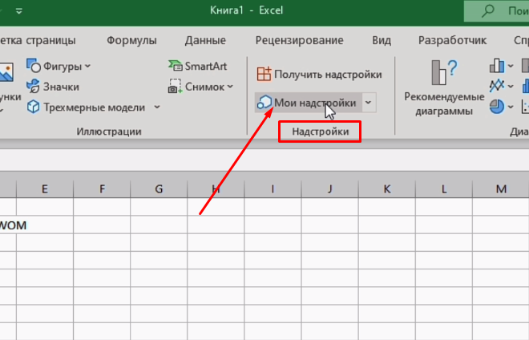Click the search box in title bar
Screen dimensions: 529x340
[497, 11]
